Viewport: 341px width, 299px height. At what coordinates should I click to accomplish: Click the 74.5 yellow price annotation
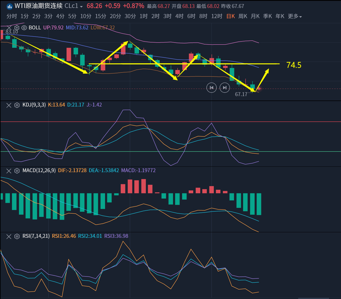pyautogui.click(x=294, y=65)
